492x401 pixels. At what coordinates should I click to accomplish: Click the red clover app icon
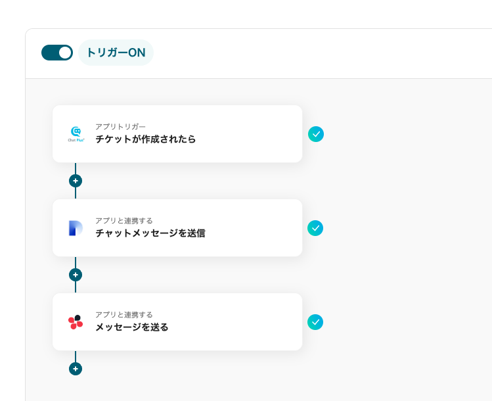tap(76, 322)
